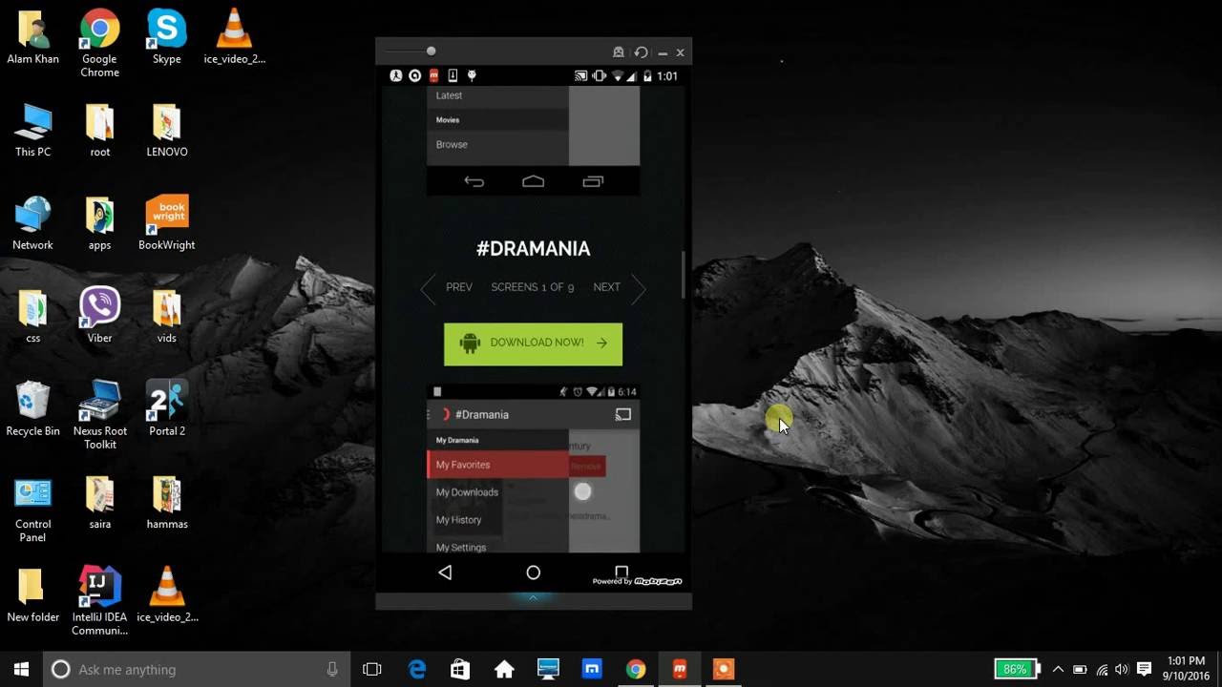Open the vids folder

[167, 317]
